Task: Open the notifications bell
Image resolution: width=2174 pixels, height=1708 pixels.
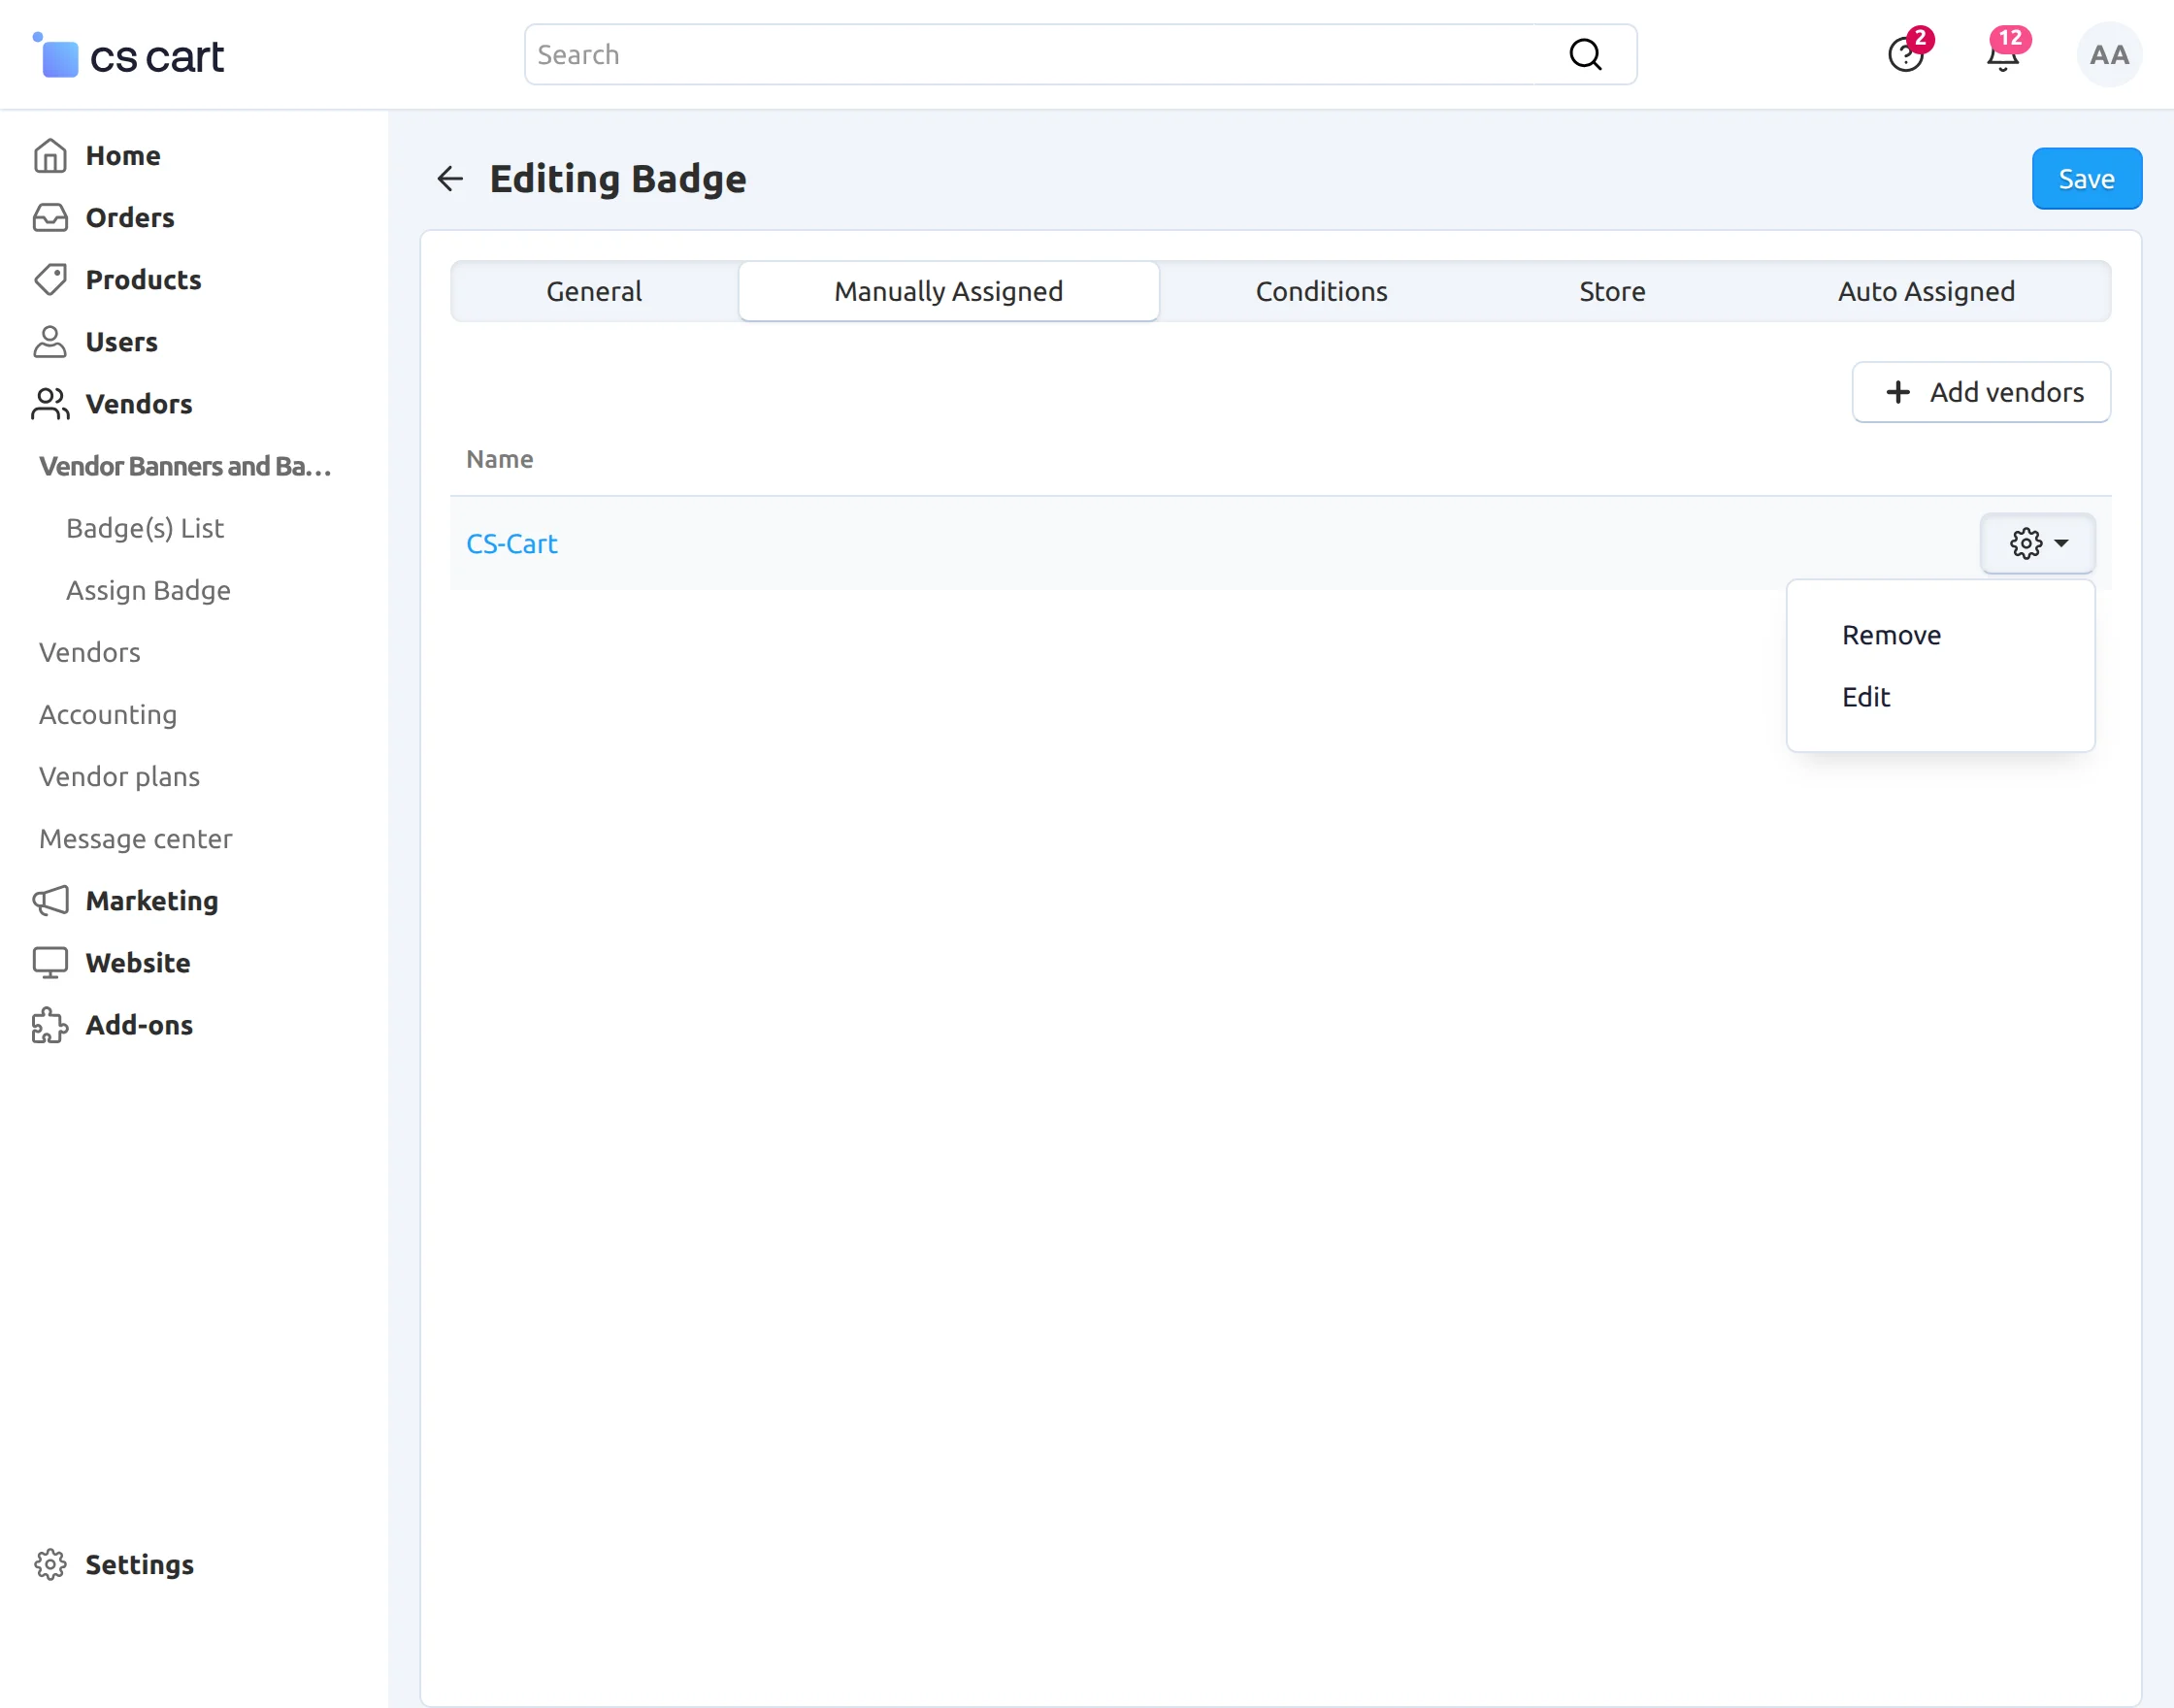Action: click(x=2002, y=56)
